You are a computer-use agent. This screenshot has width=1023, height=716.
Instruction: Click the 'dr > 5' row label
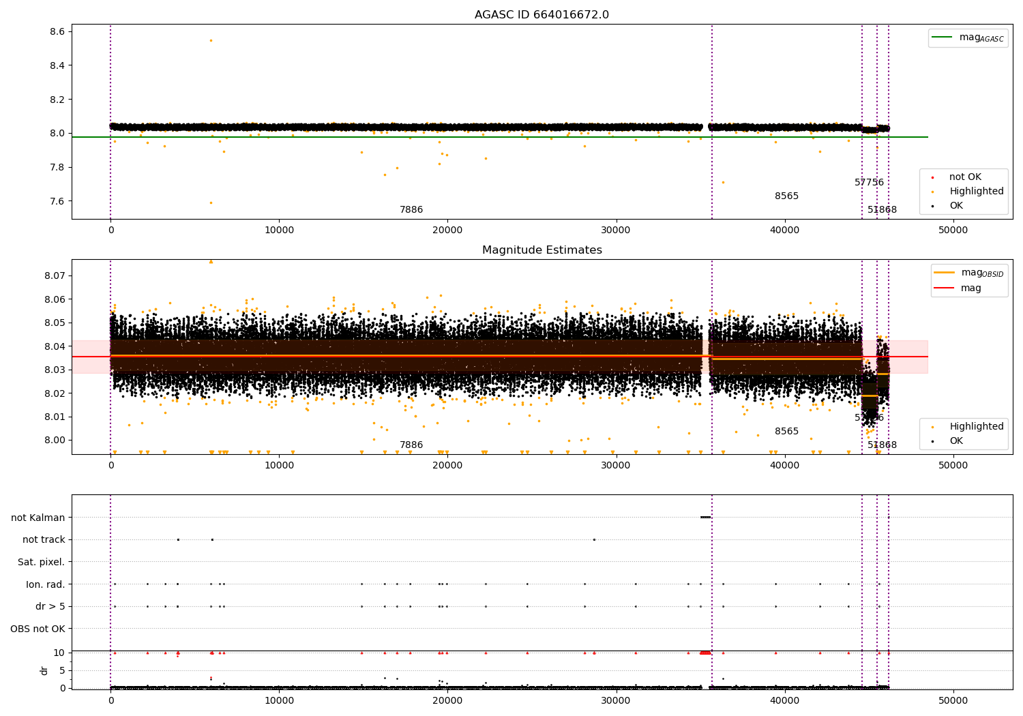pyautogui.click(x=50, y=606)
